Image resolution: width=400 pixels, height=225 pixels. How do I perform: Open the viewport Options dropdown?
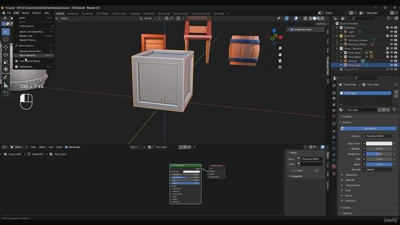322,24
